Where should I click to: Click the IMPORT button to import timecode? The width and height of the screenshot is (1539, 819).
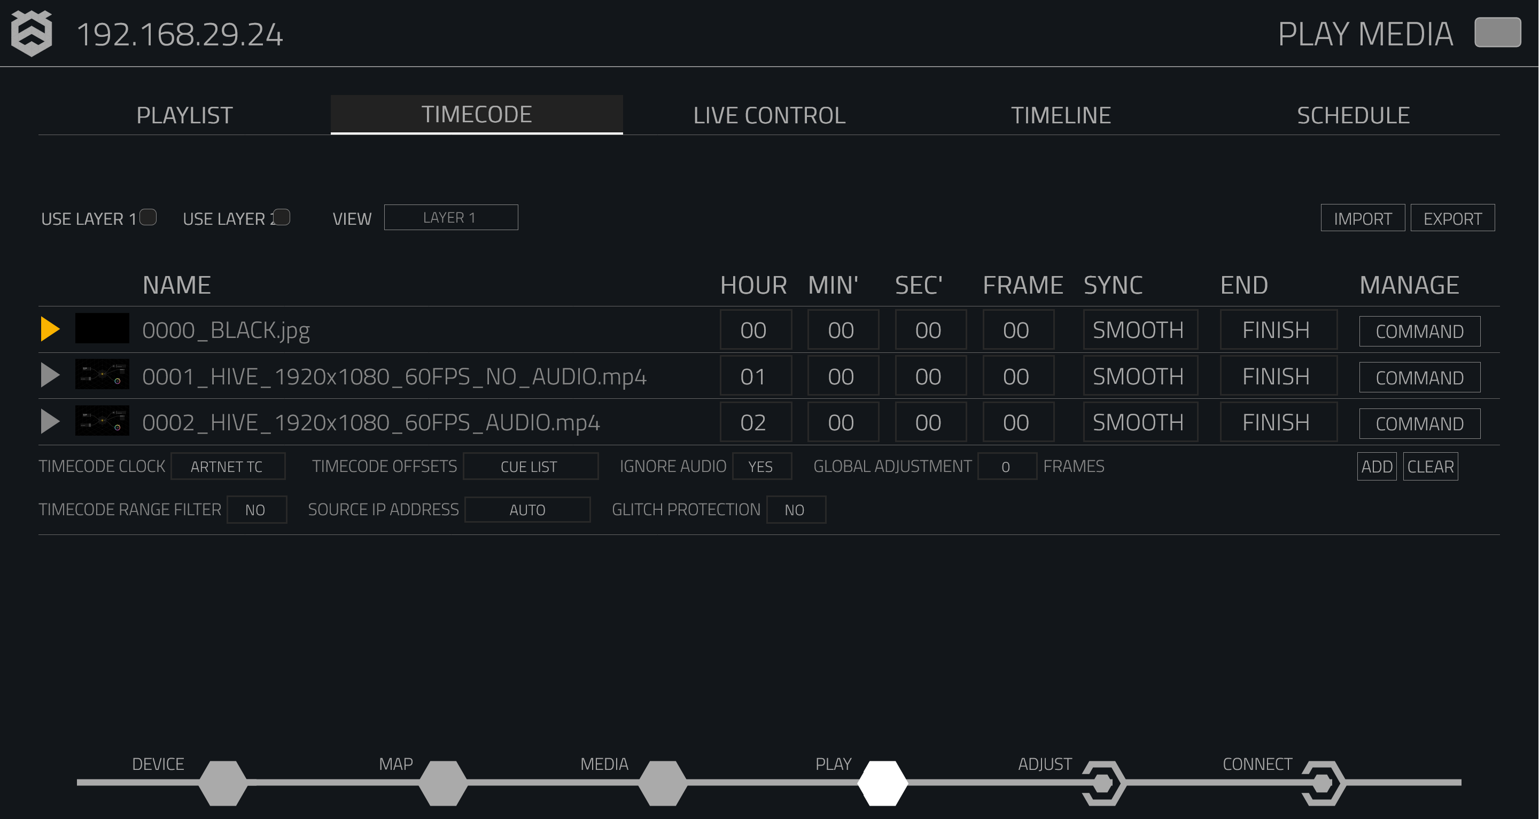tap(1362, 217)
